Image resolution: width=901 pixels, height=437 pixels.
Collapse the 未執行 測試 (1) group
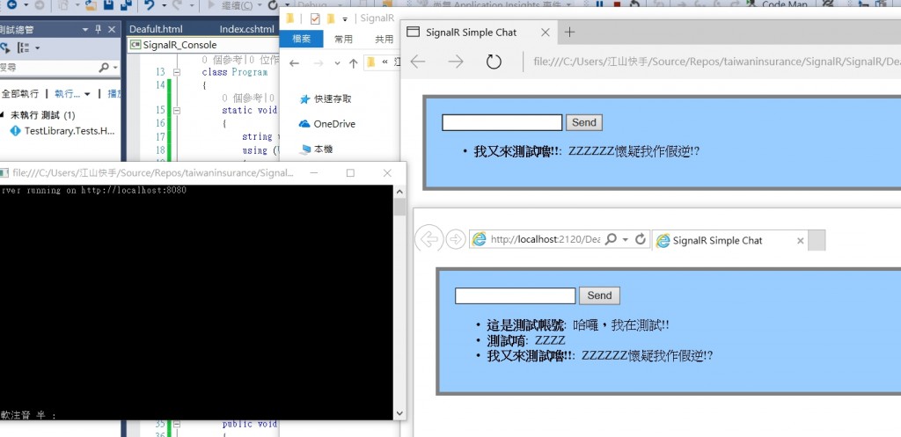coord(3,115)
